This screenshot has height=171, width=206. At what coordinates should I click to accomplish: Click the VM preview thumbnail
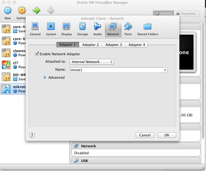point(187,52)
